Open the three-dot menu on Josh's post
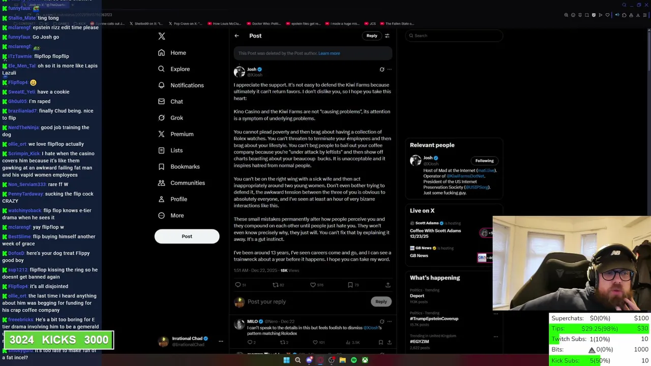The height and width of the screenshot is (366, 651). click(x=390, y=69)
